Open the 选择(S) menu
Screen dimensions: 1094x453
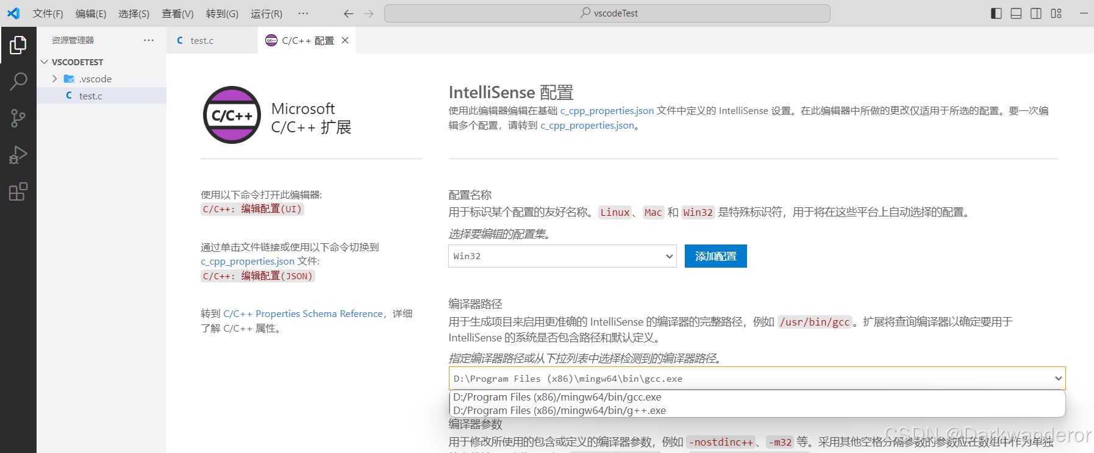pyautogui.click(x=134, y=13)
